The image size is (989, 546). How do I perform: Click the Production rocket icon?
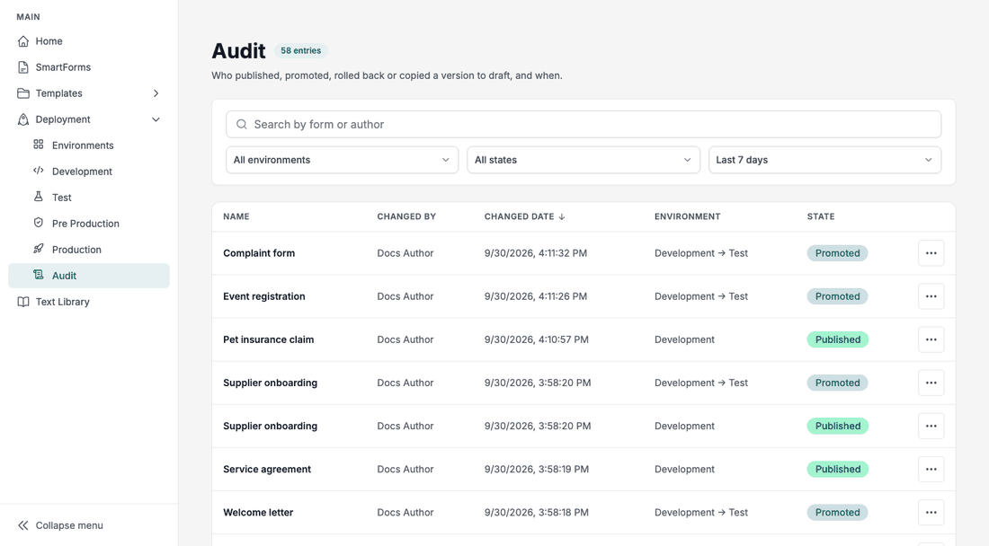(39, 249)
